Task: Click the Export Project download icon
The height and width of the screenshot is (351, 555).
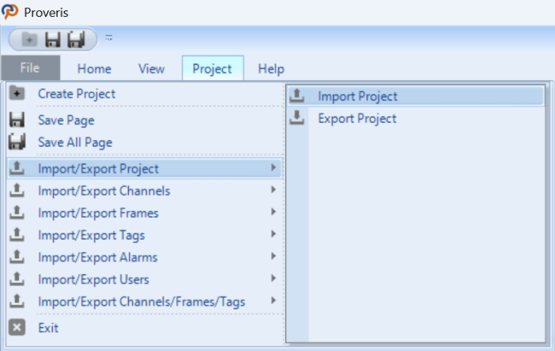Action: point(296,118)
